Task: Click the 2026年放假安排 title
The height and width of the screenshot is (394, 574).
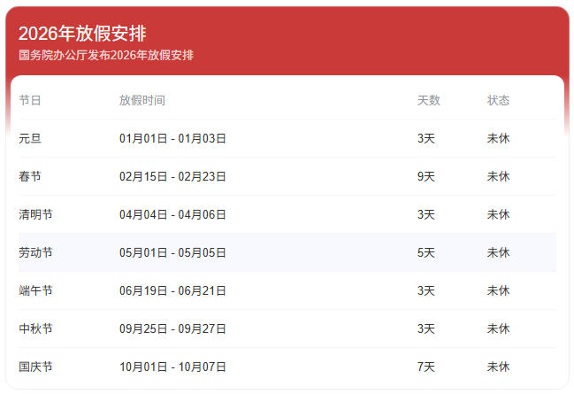Action: point(82,34)
